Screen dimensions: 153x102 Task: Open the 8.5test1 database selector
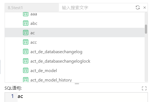(32, 8)
